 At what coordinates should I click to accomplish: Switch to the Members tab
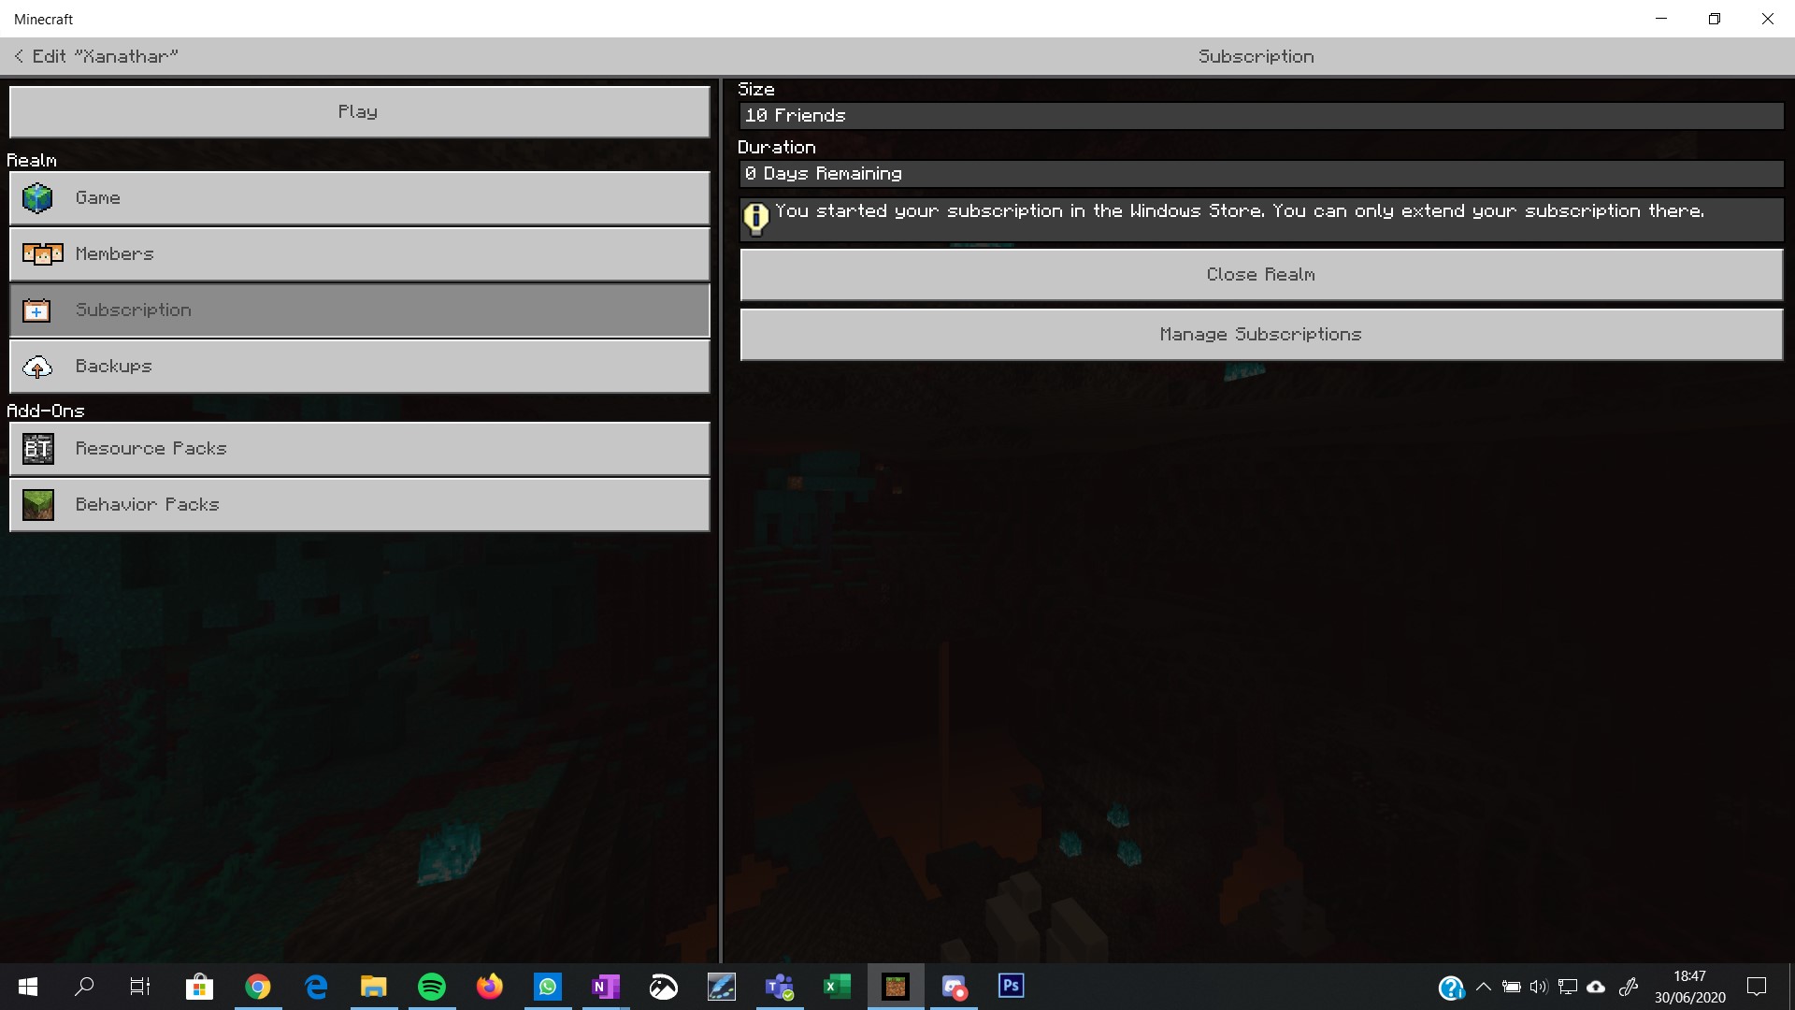click(x=359, y=254)
